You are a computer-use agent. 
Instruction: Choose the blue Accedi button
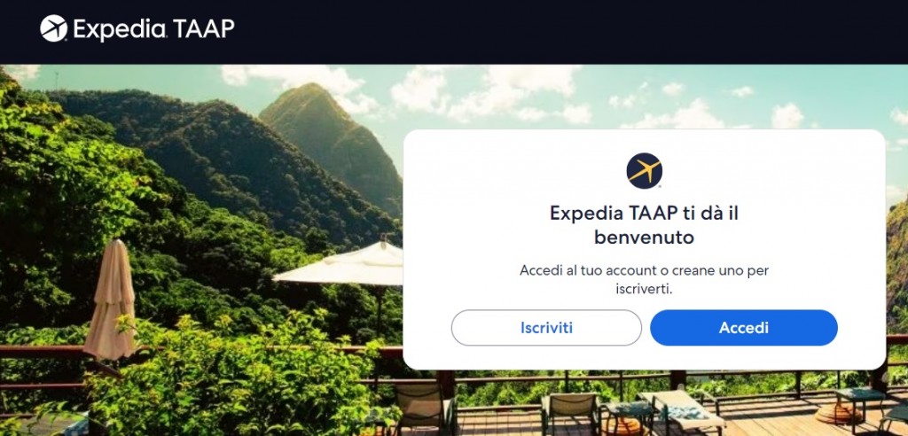[744, 328]
